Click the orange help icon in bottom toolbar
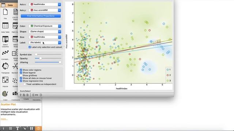This screenshot has width=234, height=131. 38,128
